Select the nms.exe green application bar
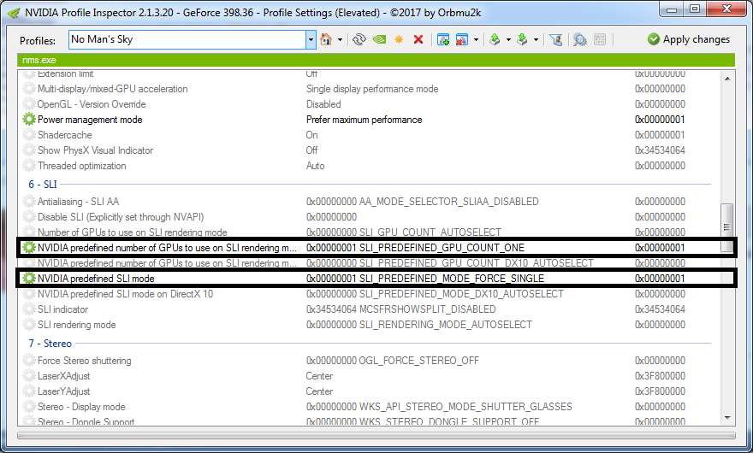This screenshot has height=453, width=753. tap(376, 60)
